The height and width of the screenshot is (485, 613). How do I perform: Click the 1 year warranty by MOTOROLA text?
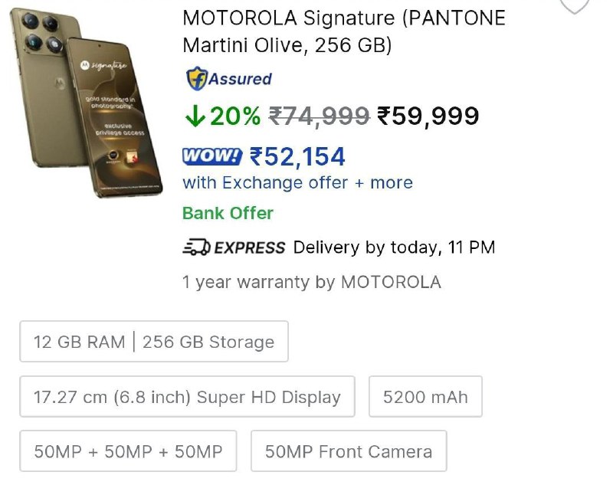click(311, 282)
